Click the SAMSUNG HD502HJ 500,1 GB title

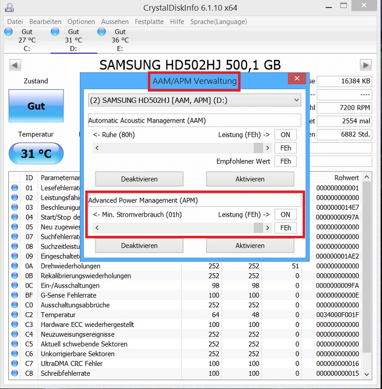pyautogui.click(x=190, y=65)
